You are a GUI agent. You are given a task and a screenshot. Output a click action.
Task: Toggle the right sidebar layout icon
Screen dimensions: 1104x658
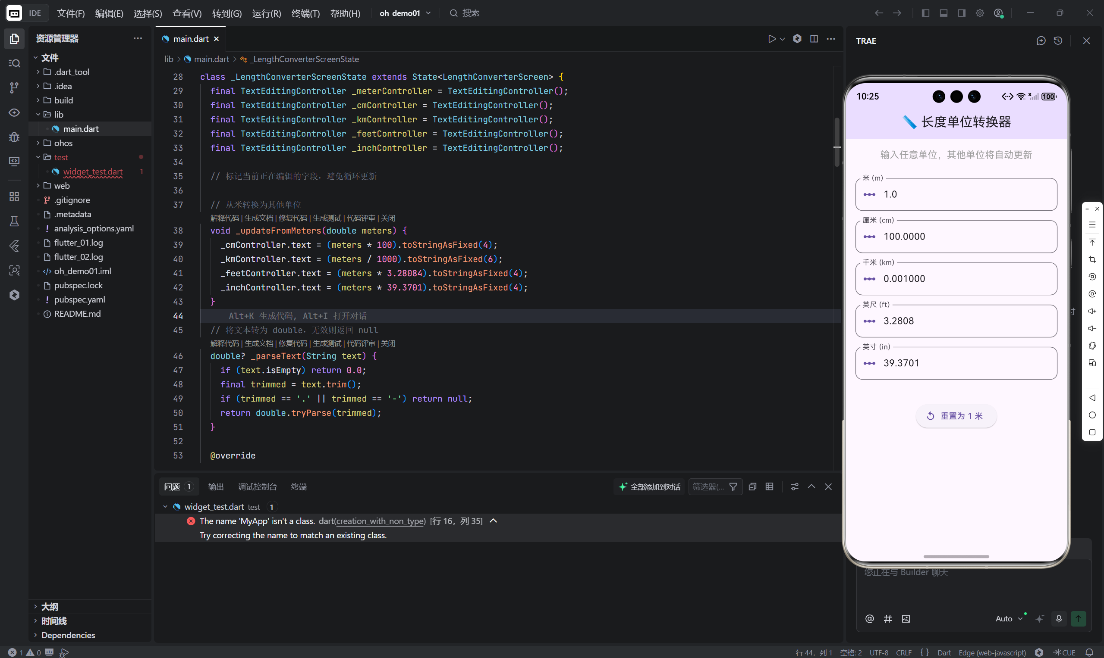click(962, 13)
